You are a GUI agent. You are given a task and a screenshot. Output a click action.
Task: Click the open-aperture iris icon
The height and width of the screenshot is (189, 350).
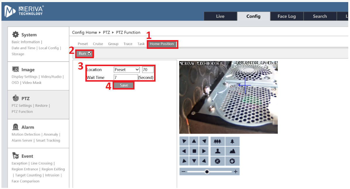(232, 161)
